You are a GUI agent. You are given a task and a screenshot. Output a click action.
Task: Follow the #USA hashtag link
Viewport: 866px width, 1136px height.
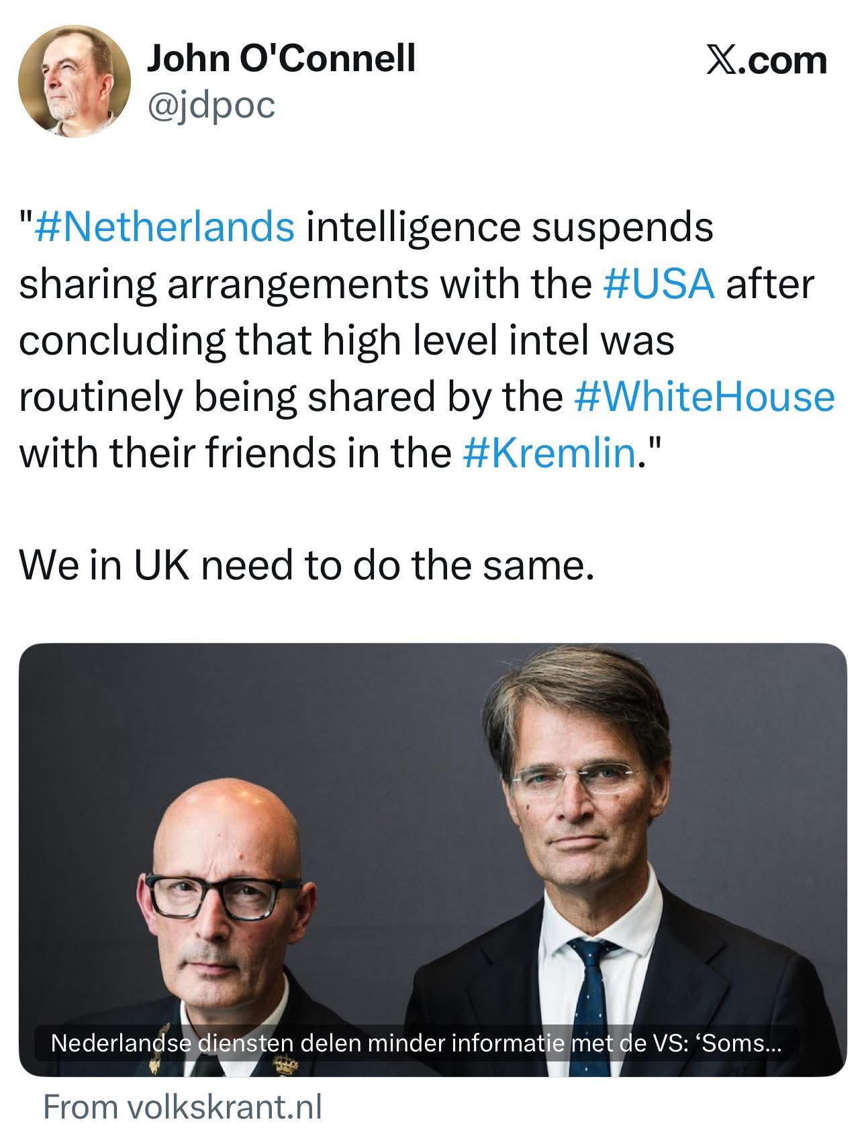click(x=658, y=283)
